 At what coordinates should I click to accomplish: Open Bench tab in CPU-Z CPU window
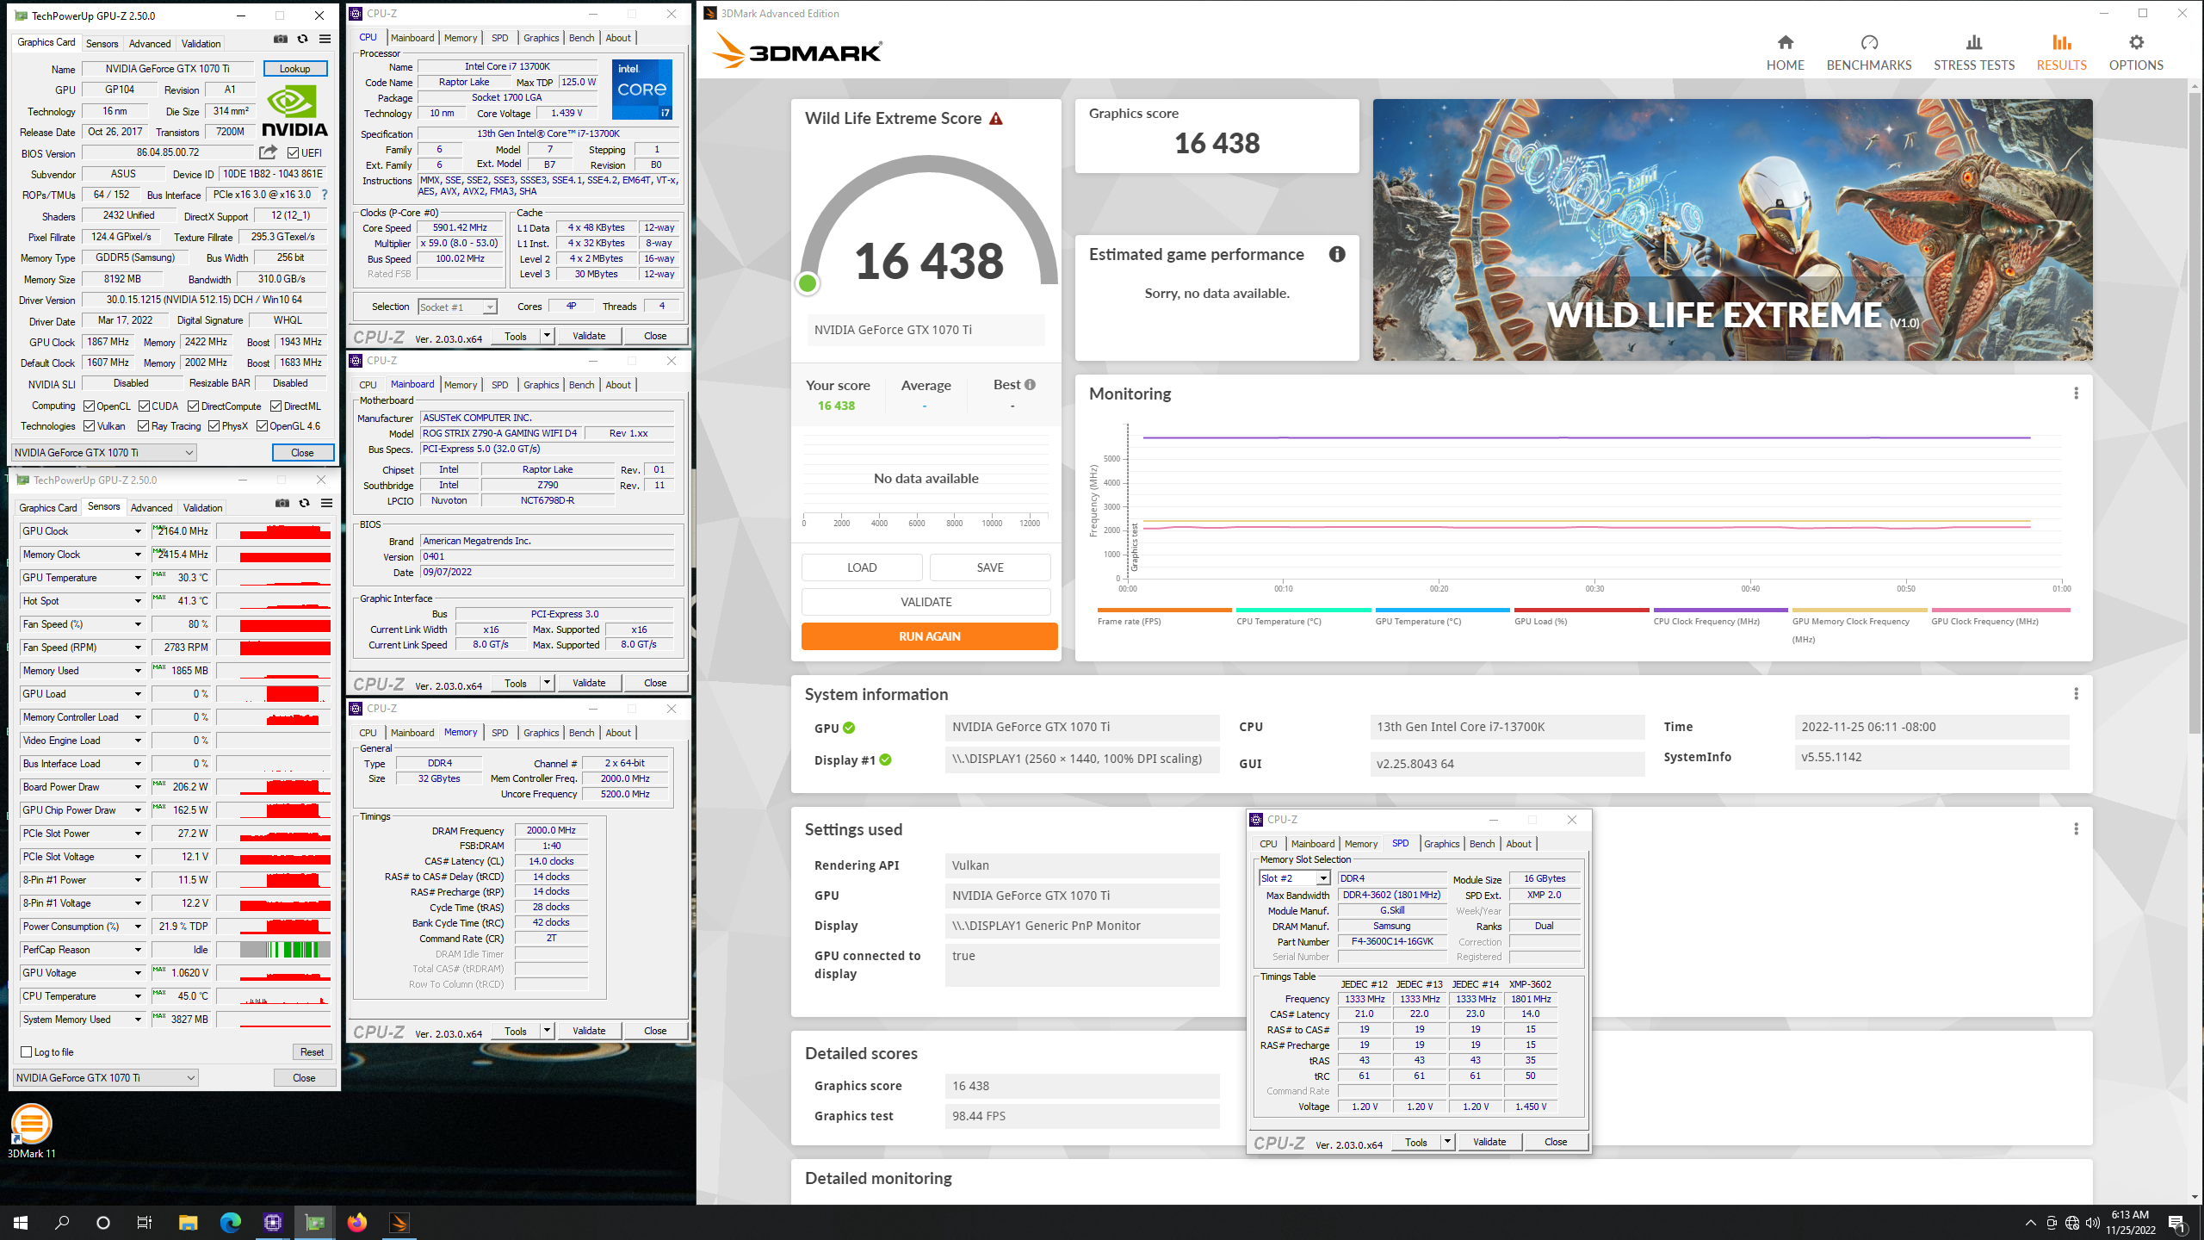pos(582,38)
